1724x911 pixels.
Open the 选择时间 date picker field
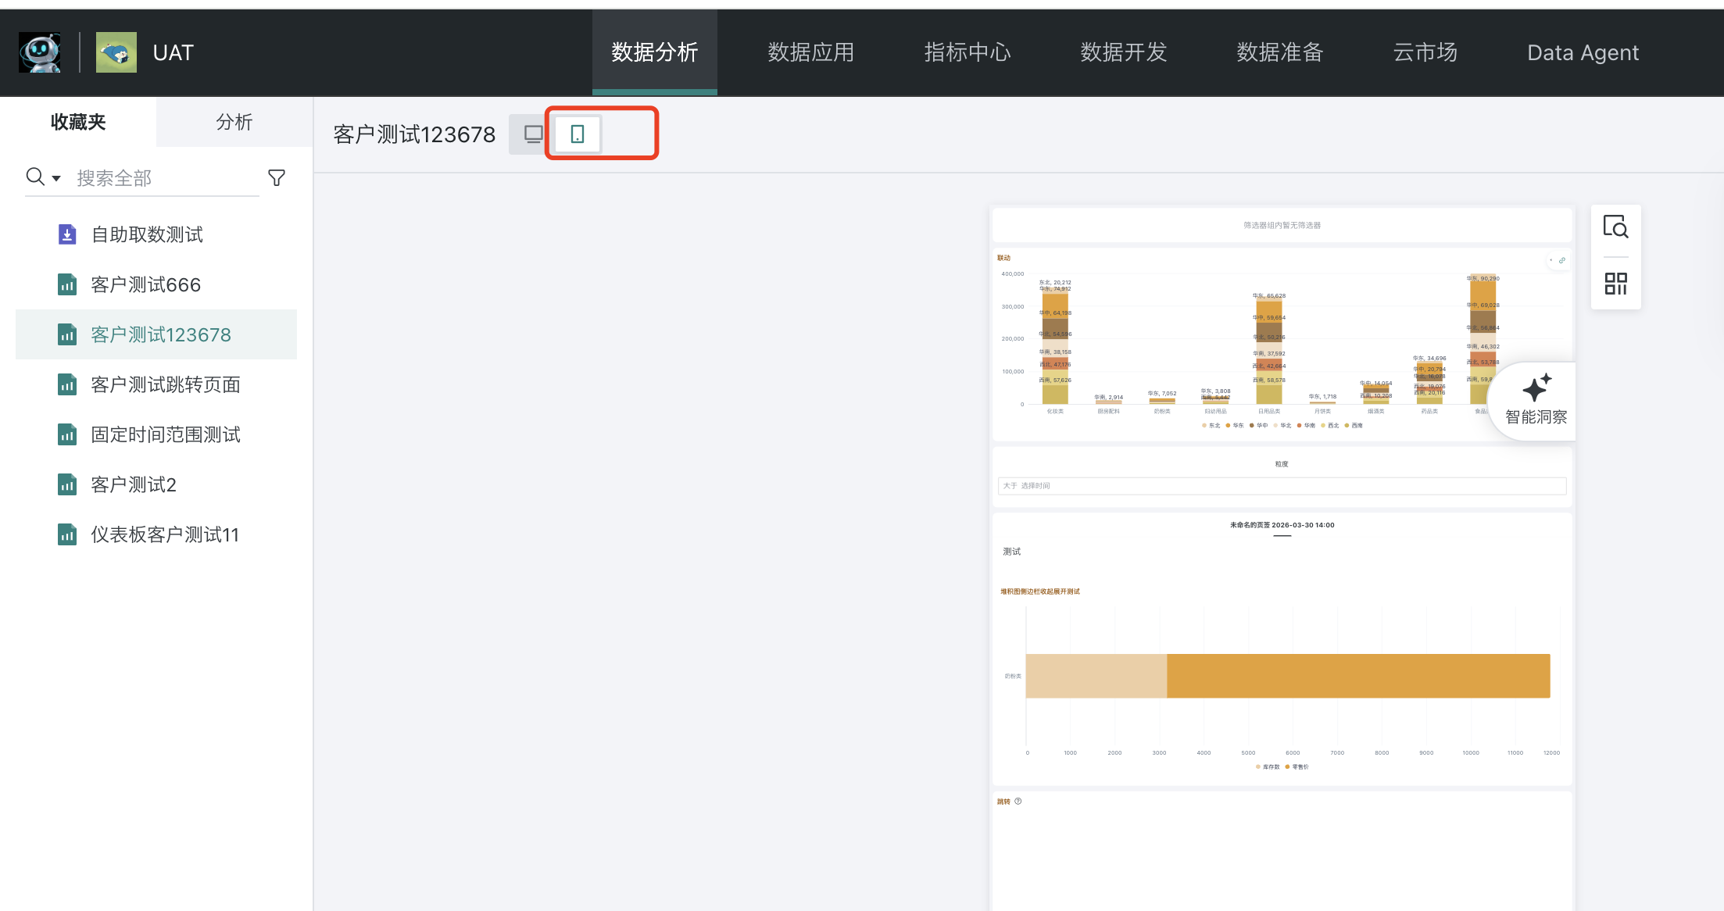pos(1282,486)
